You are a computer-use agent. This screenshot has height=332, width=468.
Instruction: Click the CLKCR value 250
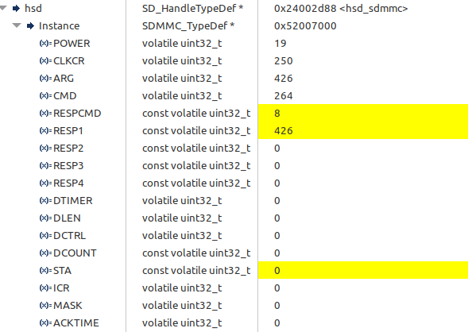point(283,61)
